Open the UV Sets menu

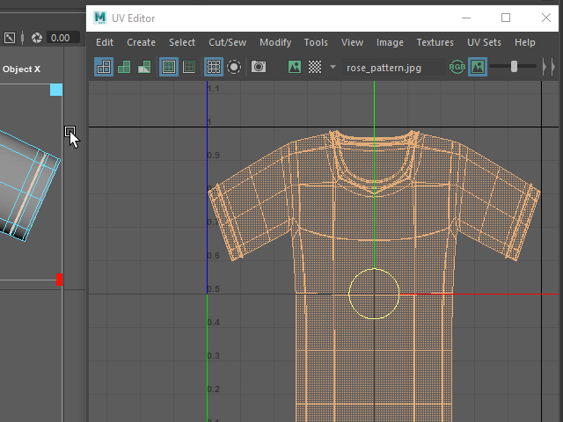tap(484, 42)
